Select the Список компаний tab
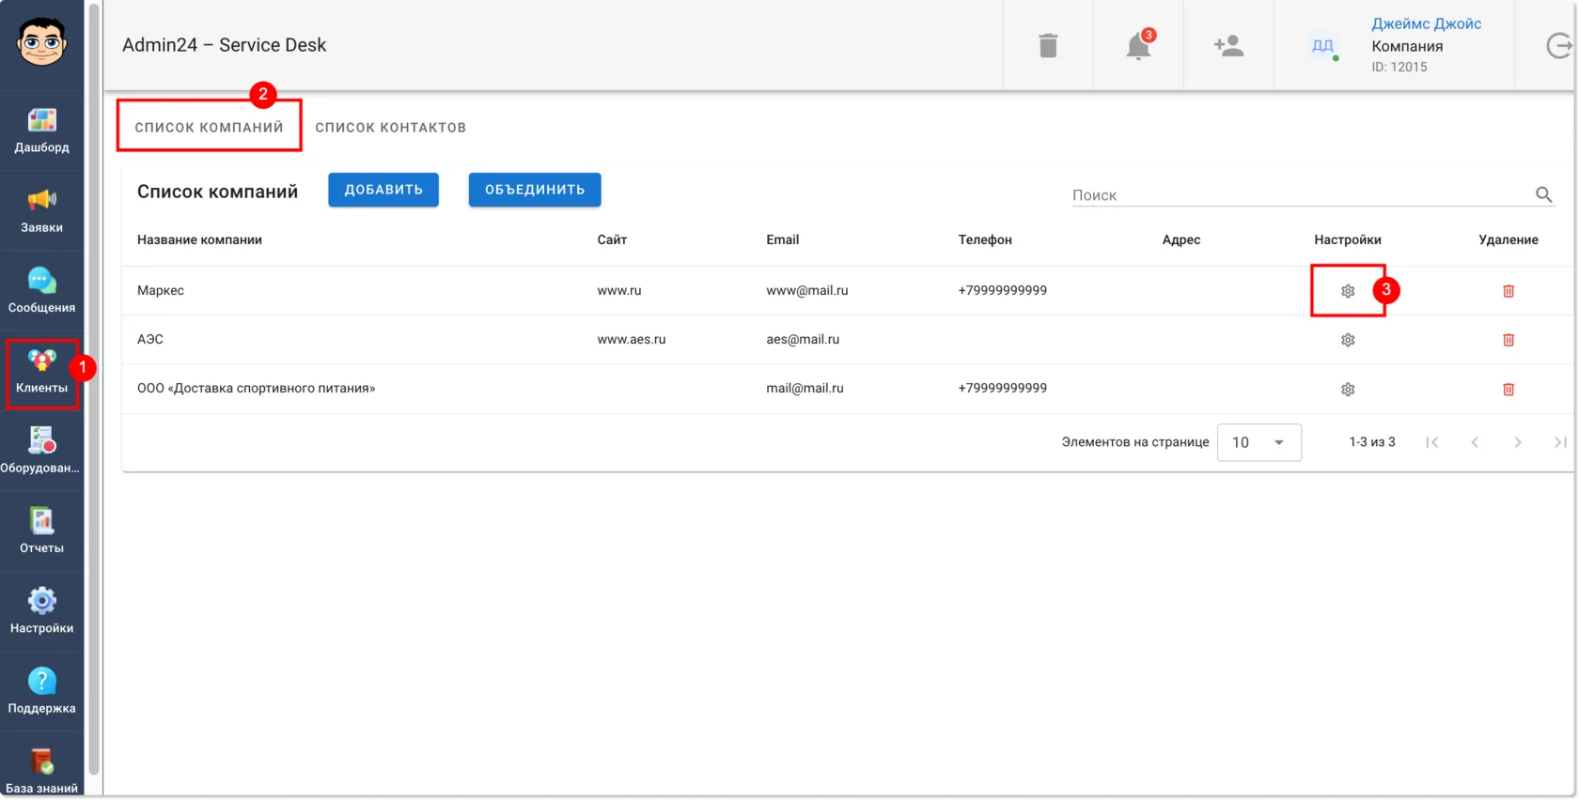1579x800 pixels. [209, 128]
